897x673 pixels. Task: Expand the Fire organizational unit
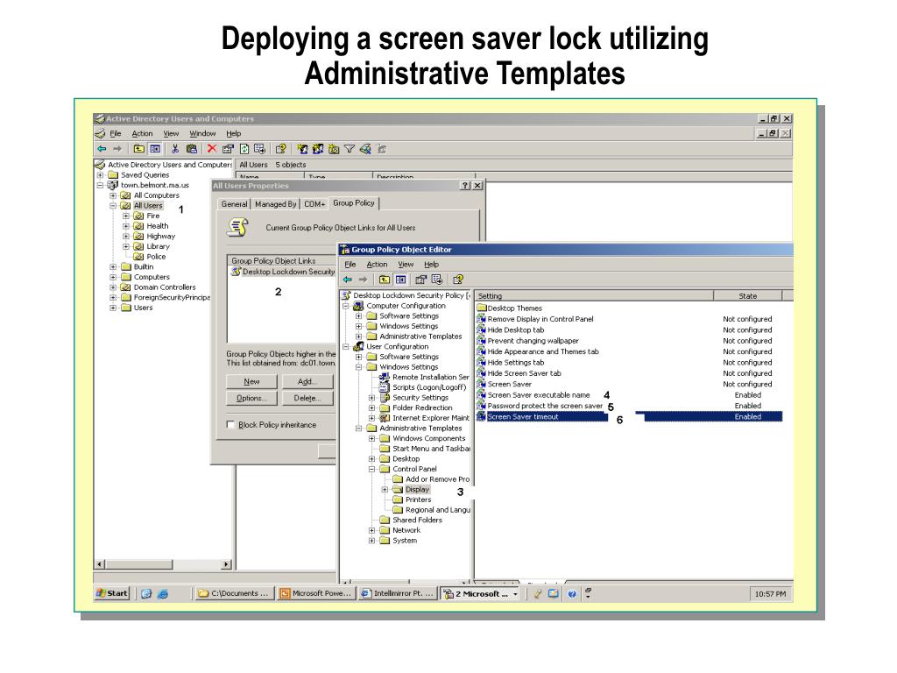[126, 216]
